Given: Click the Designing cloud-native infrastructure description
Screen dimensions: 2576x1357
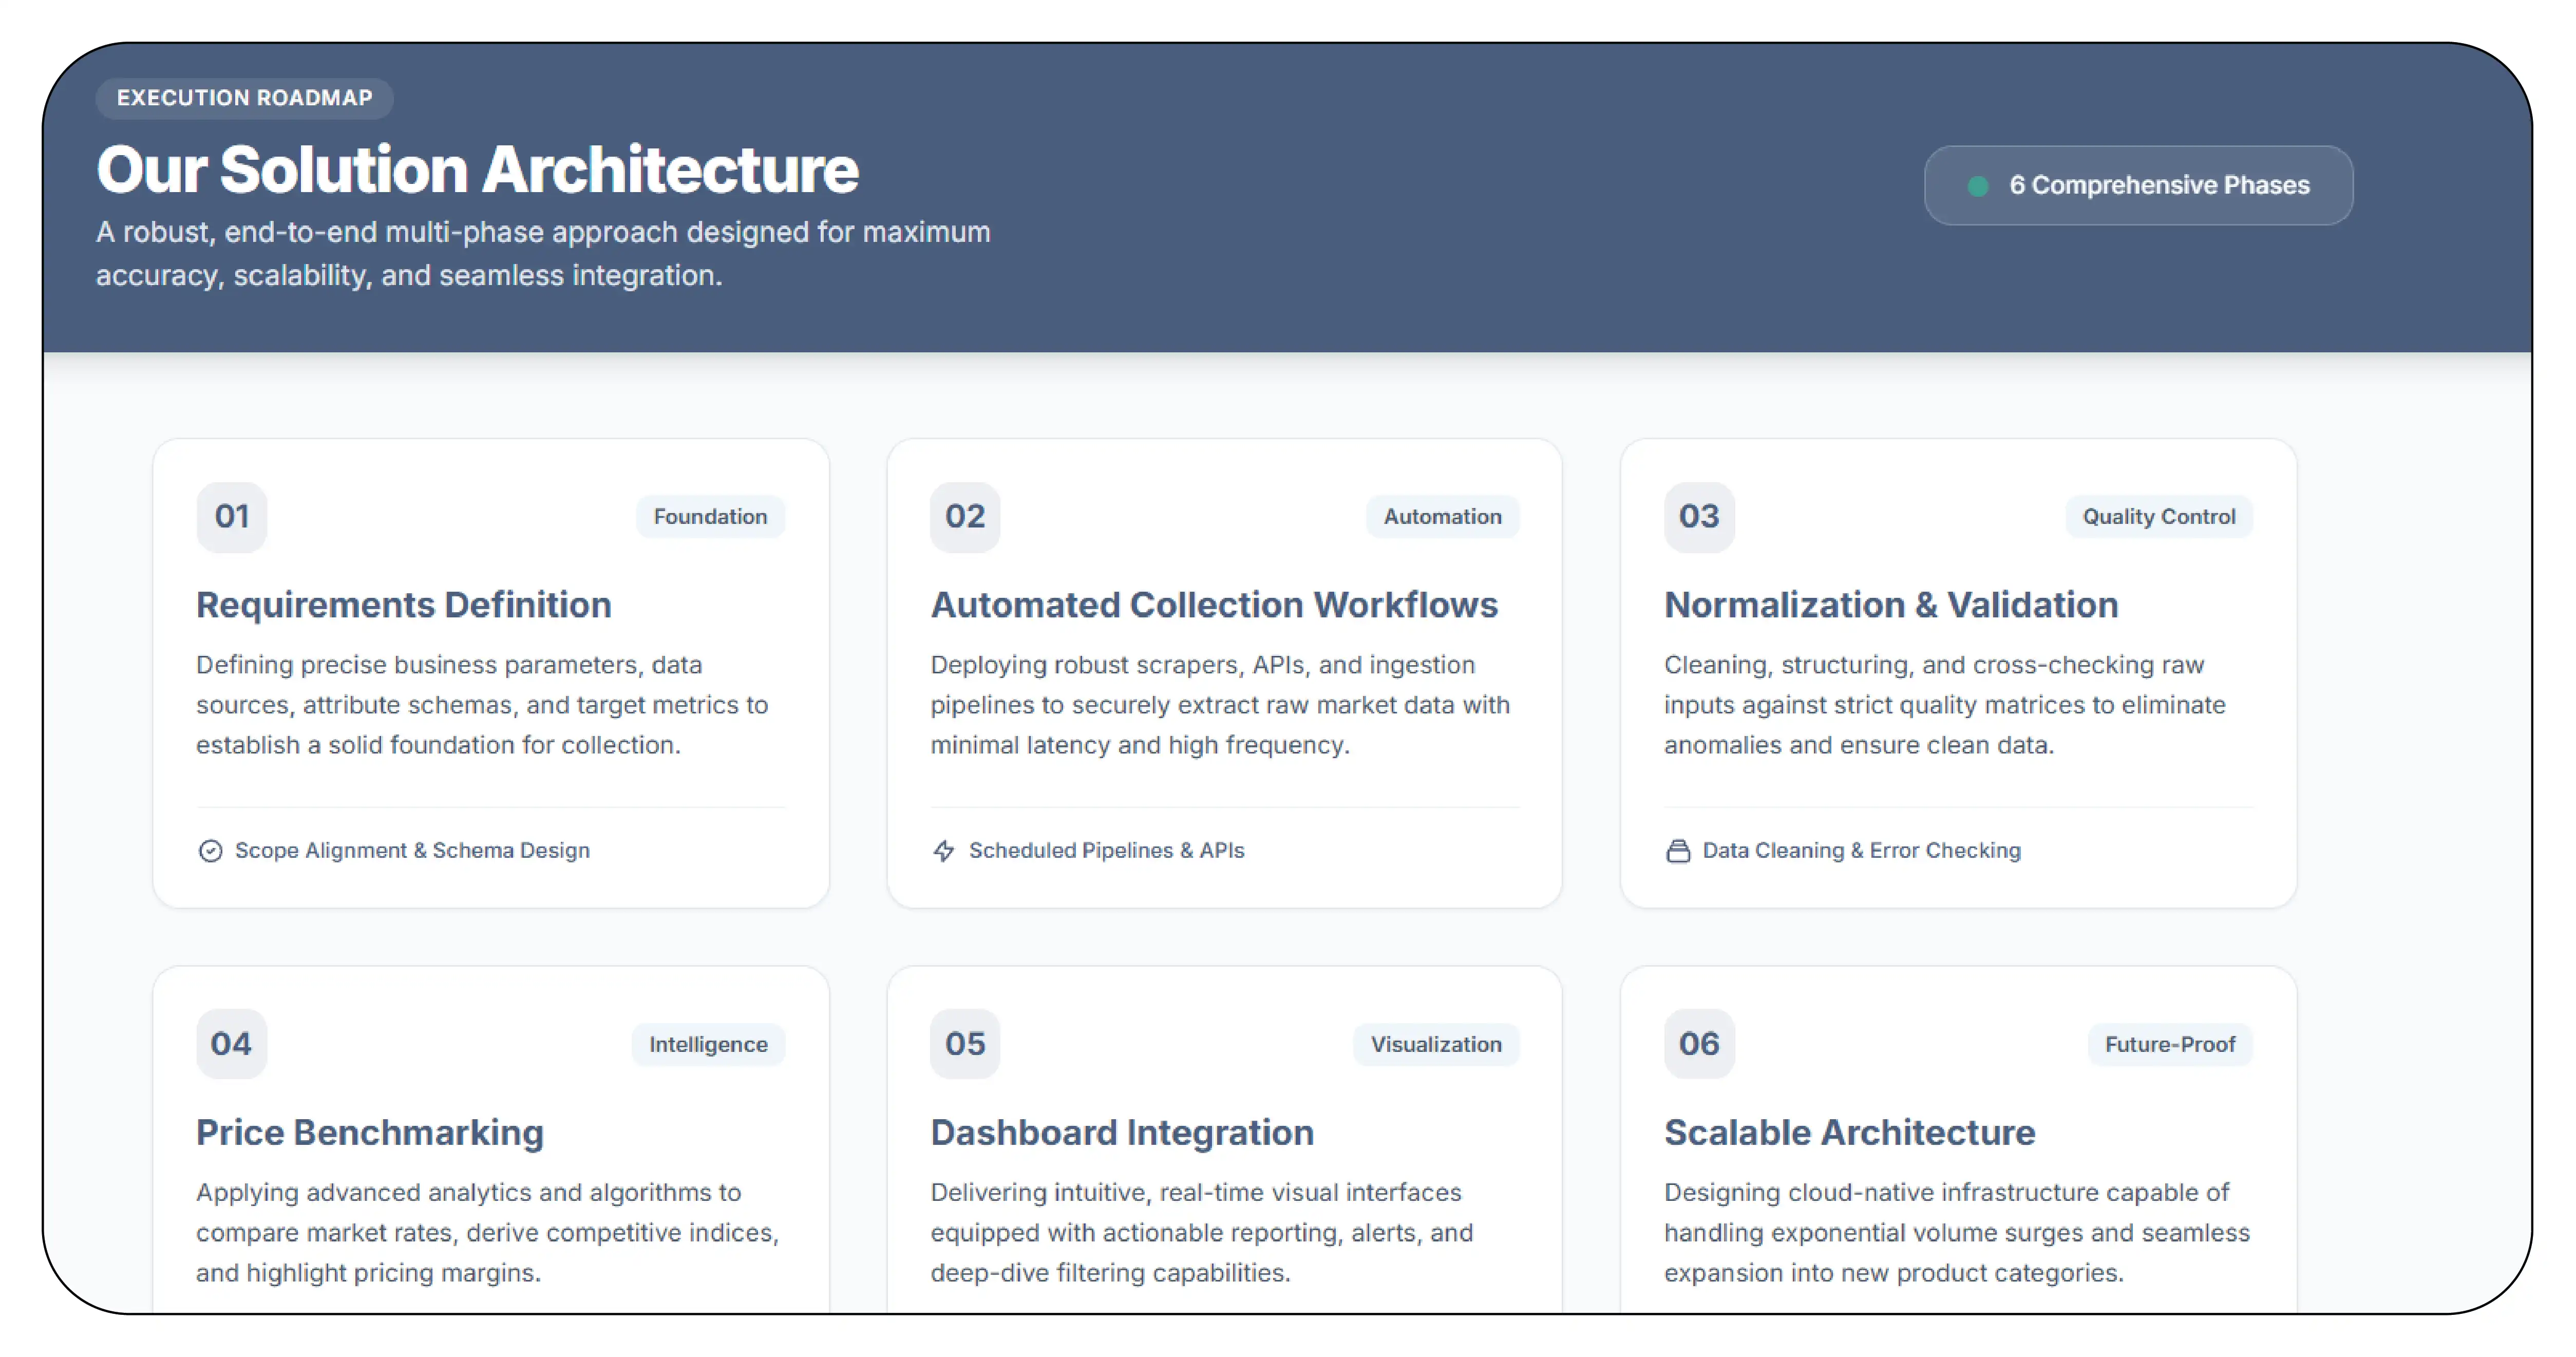Looking at the screenshot, I should point(1957,1233).
